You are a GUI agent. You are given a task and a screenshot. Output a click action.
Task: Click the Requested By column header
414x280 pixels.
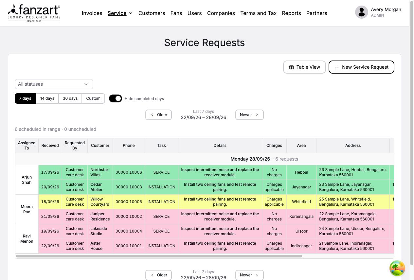(x=75, y=146)
